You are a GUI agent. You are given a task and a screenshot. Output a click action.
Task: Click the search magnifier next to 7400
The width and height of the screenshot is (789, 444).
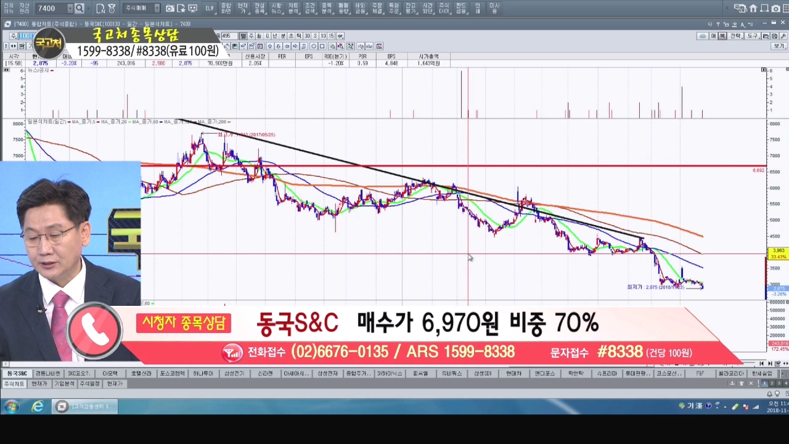tap(79, 8)
